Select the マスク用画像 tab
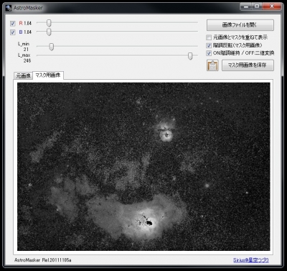The image size is (287, 271). (48, 75)
